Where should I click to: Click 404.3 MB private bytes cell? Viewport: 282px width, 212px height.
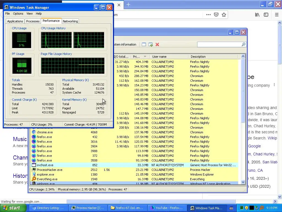[142, 62]
